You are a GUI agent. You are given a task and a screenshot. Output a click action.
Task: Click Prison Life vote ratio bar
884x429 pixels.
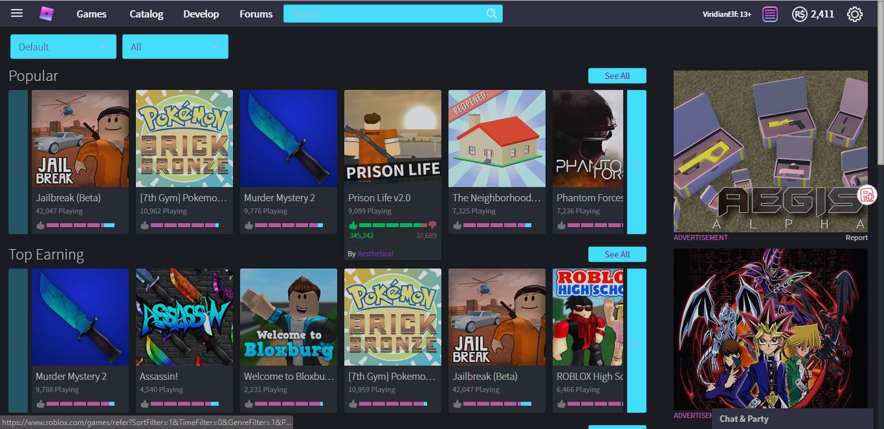(393, 225)
